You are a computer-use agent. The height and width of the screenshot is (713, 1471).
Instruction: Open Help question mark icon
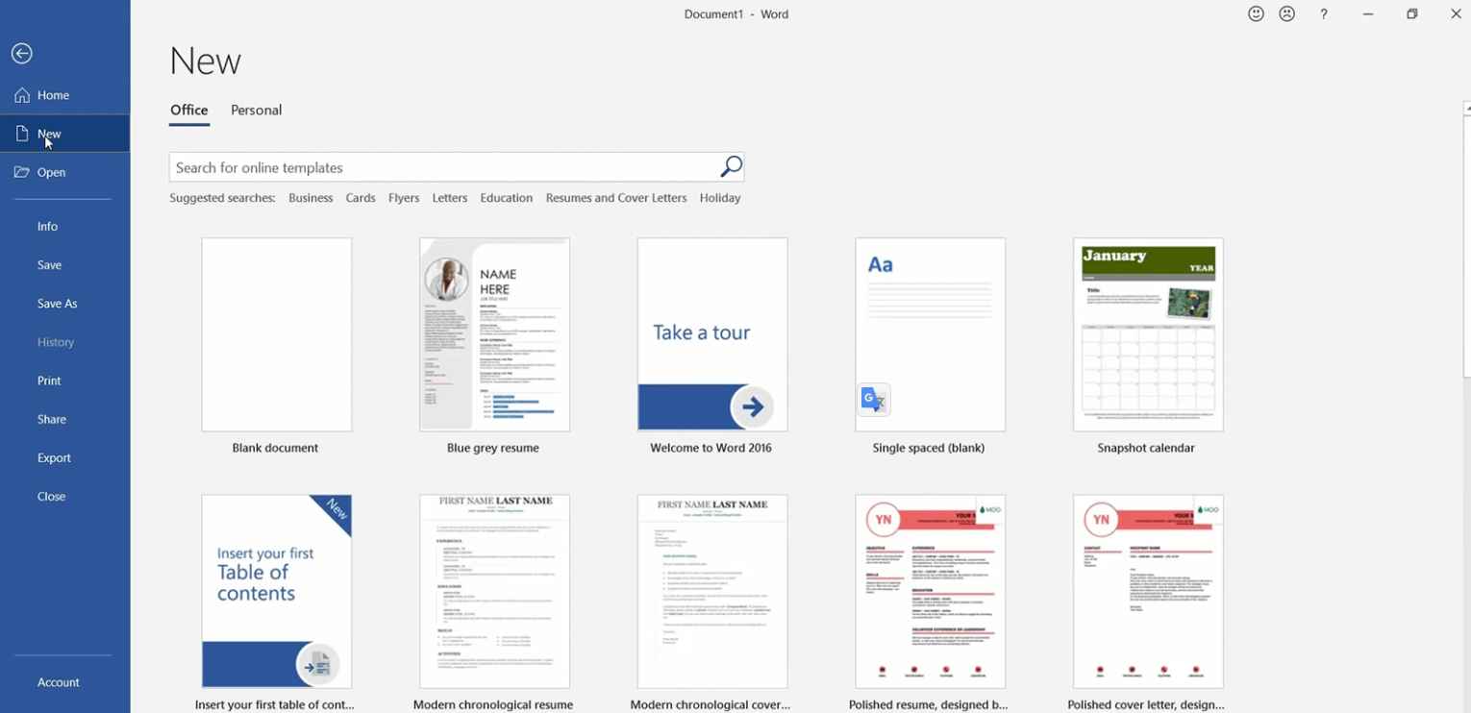coord(1324,13)
